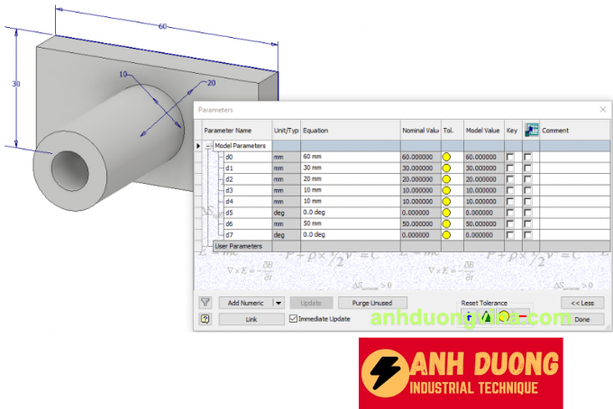Viewport: 613px width, 409px height.
Task: Click the filter funnel icon
Action: (205, 304)
